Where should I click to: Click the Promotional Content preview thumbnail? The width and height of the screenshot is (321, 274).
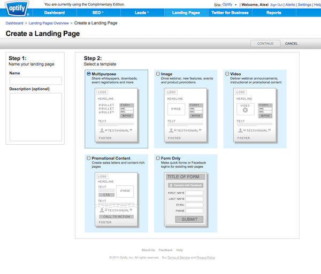click(x=117, y=199)
